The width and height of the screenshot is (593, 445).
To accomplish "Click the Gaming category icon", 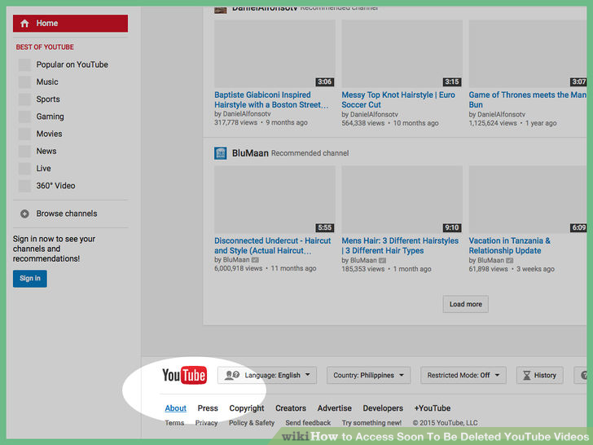I will click(x=24, y=117).
